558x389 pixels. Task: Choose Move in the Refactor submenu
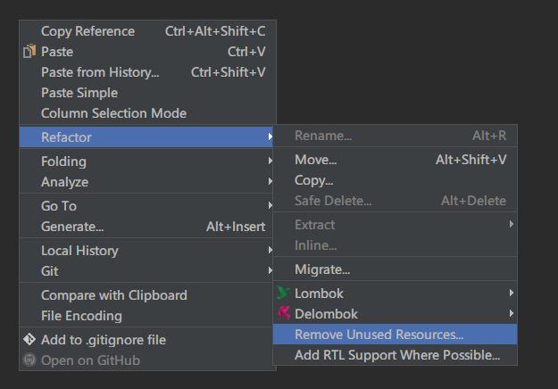click(x=315, y=160)
